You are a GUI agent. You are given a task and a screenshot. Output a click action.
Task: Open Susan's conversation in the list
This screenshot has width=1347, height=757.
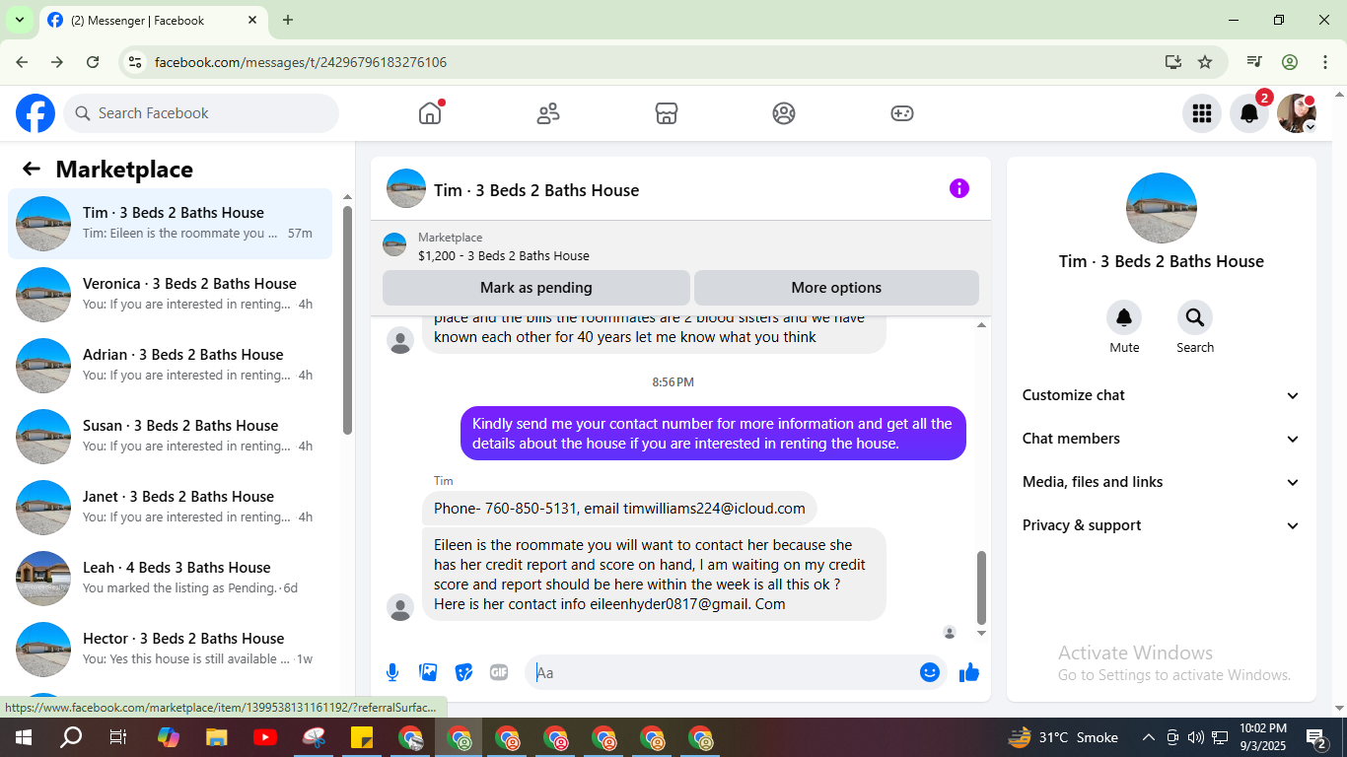pyautogui.click(x=171, y=437)
